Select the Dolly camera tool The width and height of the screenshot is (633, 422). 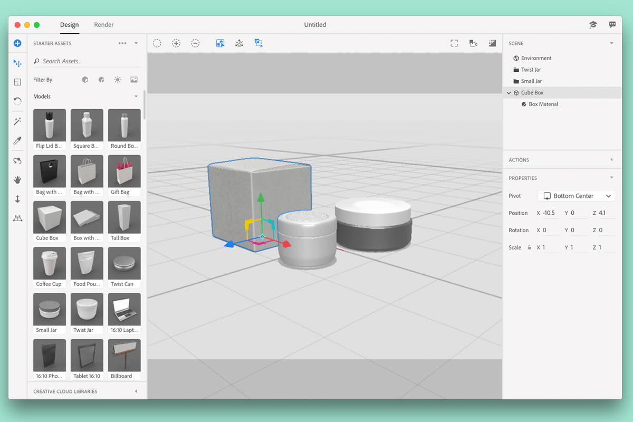tap(17, 199)
